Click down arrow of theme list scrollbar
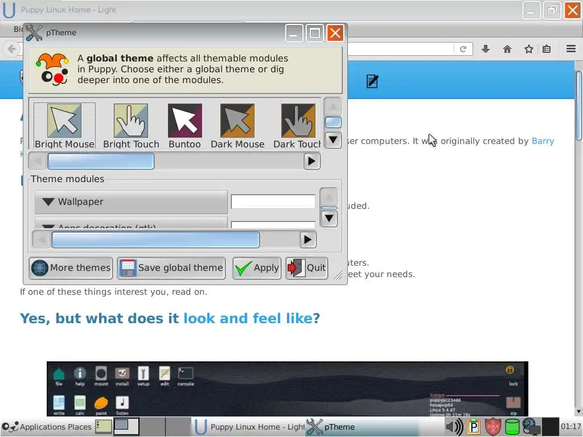Image resolution: width=583 pixels, height=437 pixels. click(332, 140)
